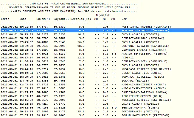194x118 pixels.
Task: Click the latitude value 37.5787
Action: 42,27
